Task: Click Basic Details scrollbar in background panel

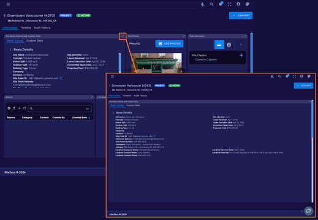Action: [119, 63]
